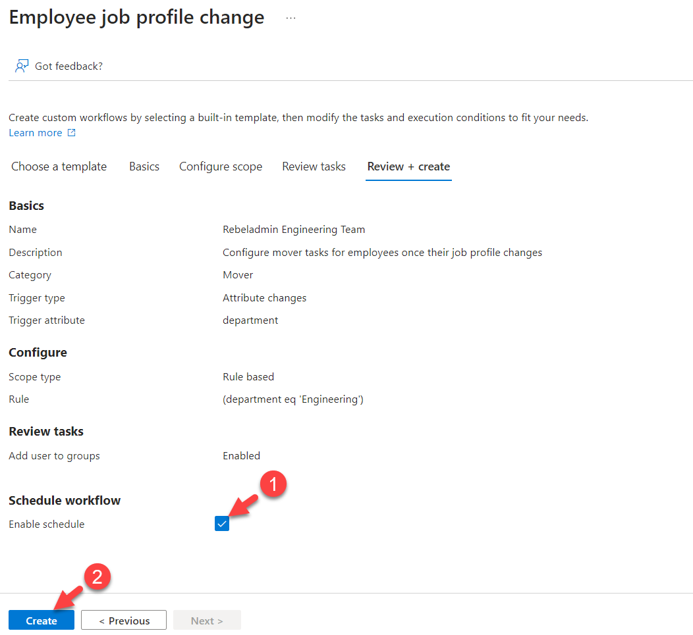
Task: Click the disabled Next button
Action: (206, 620)
